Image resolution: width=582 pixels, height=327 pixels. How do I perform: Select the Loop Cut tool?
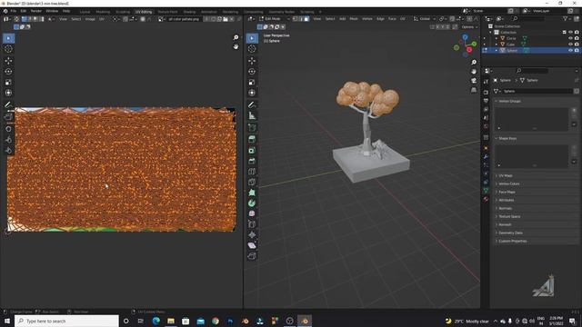click(252, 172)
